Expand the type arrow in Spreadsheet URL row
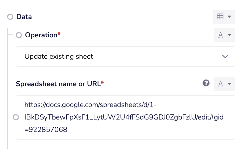Screen dimensions: 242x149 pos(229,84)
